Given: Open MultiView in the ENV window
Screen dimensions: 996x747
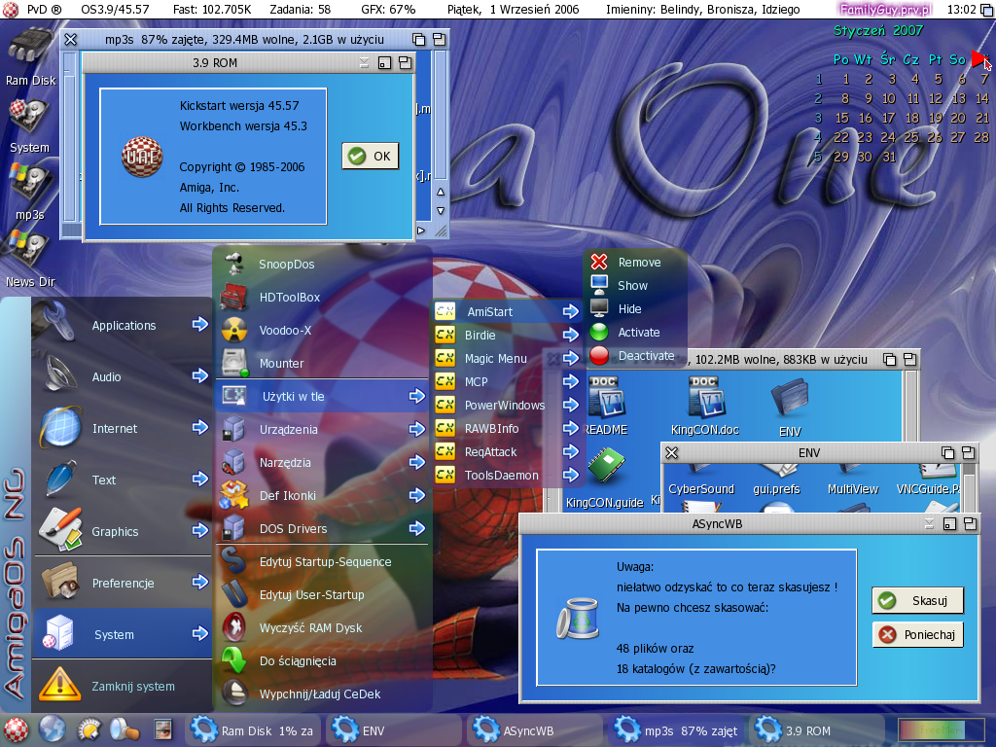Looking at the screenshot, I should click(852, 482).
